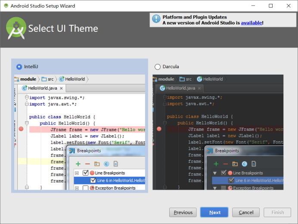
Task: Close the HelloWorld.java tab in IntelliJ preview
Action: (x=61, y=88)
